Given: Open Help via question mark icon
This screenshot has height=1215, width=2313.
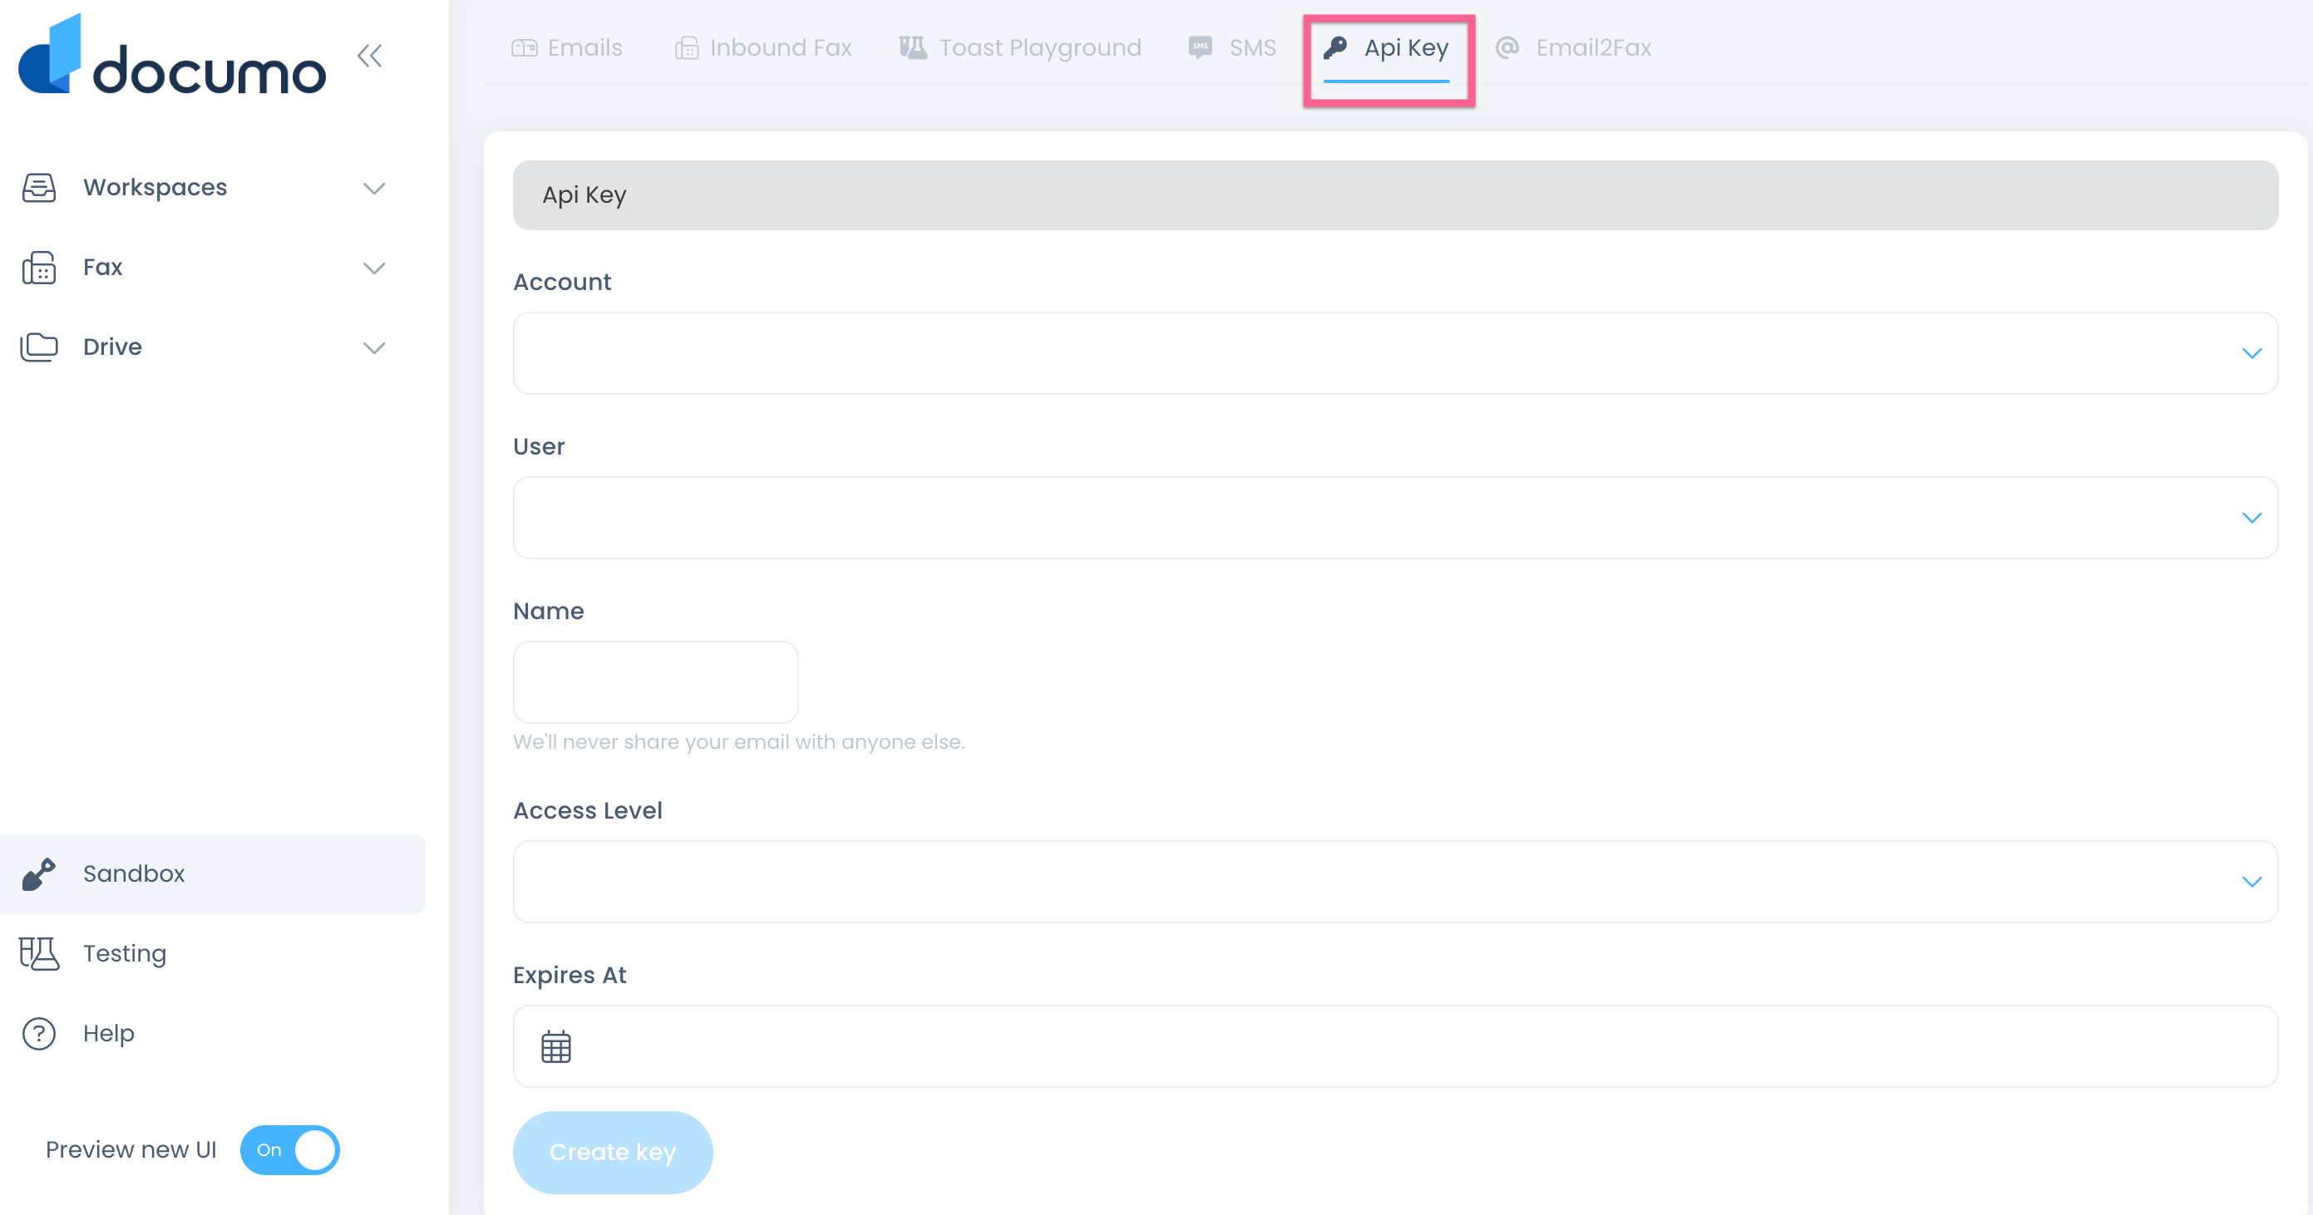Looking at the screenshot, I should click(x=38, y=1033).
